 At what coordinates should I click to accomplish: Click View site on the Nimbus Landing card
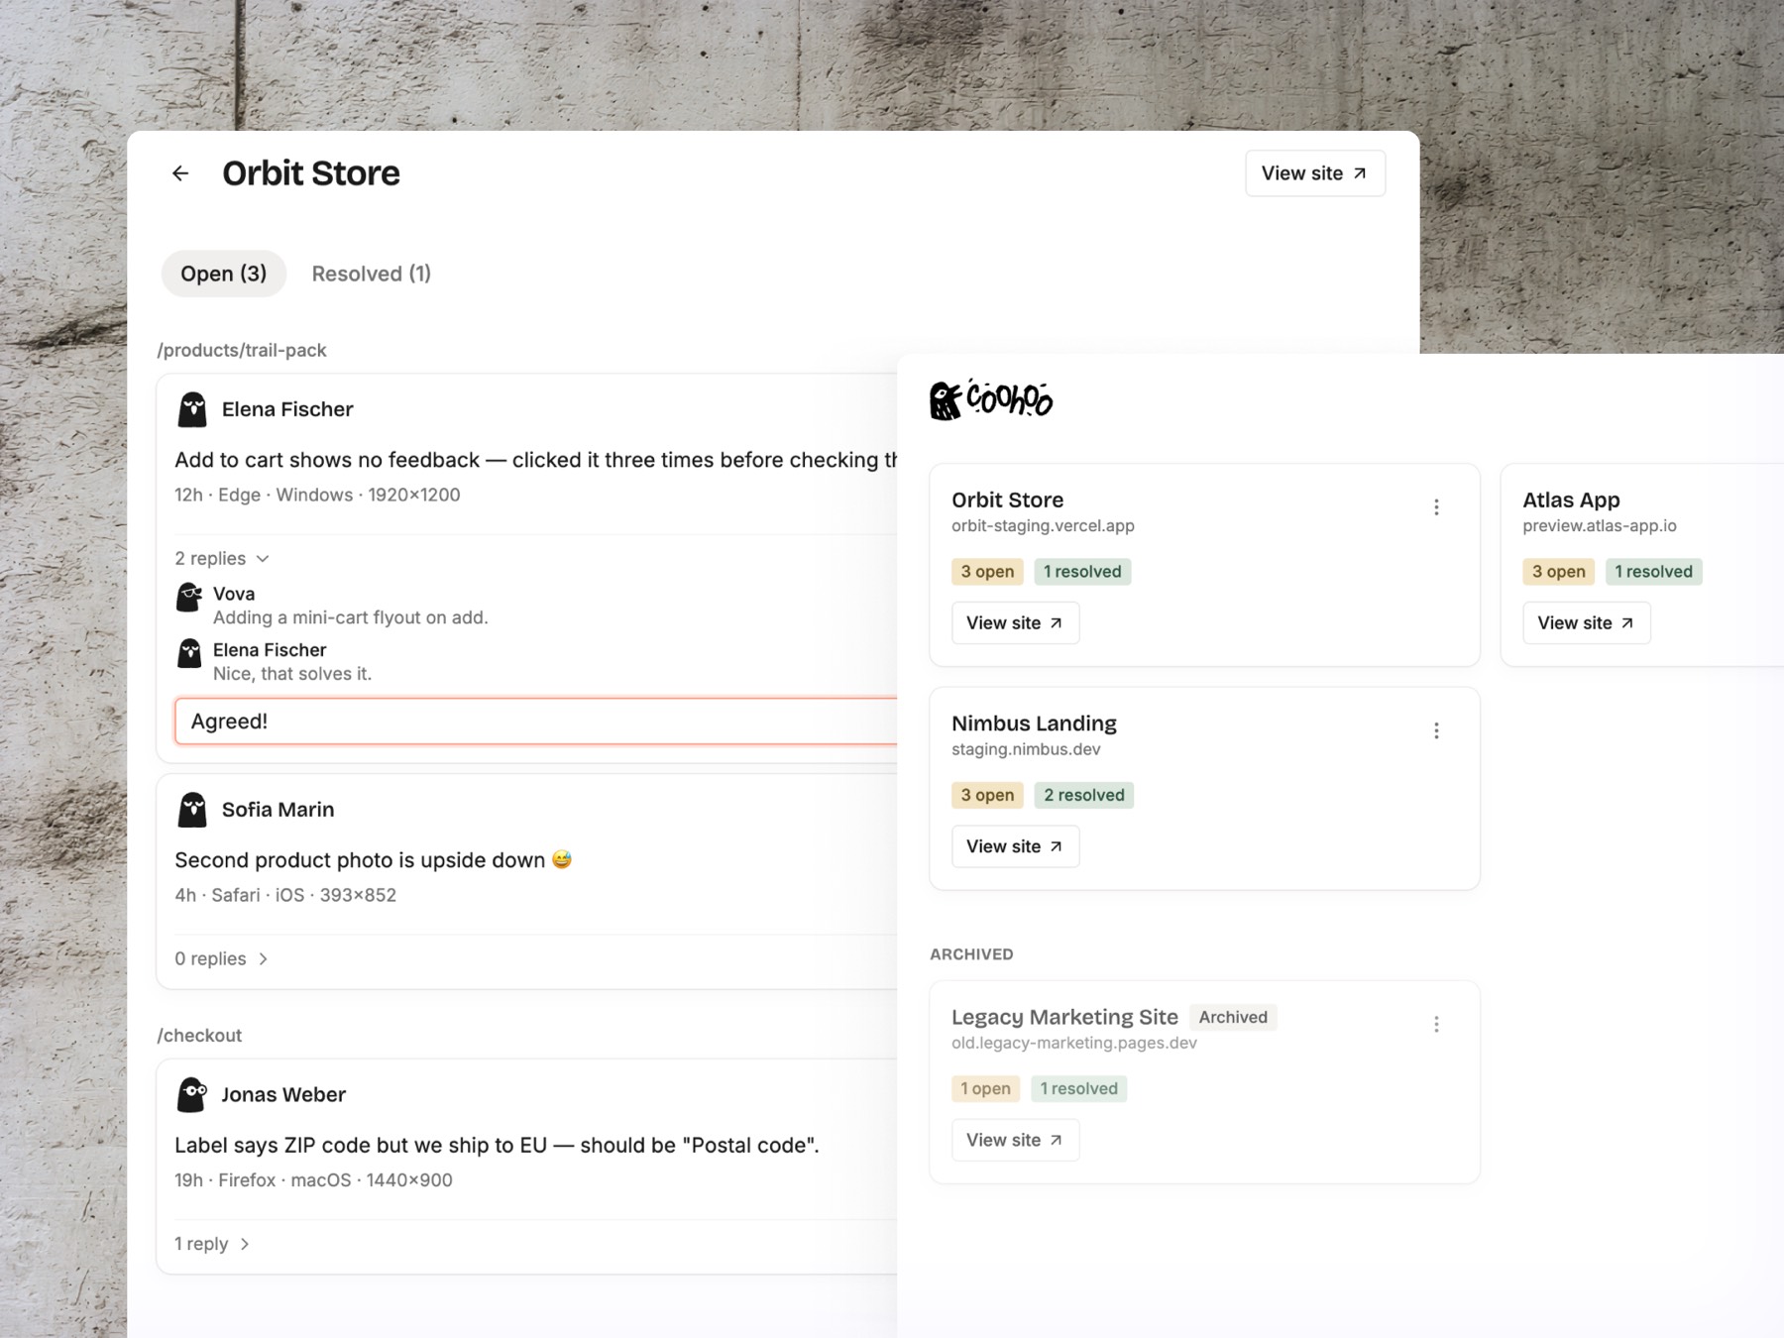click(1015, 846)
